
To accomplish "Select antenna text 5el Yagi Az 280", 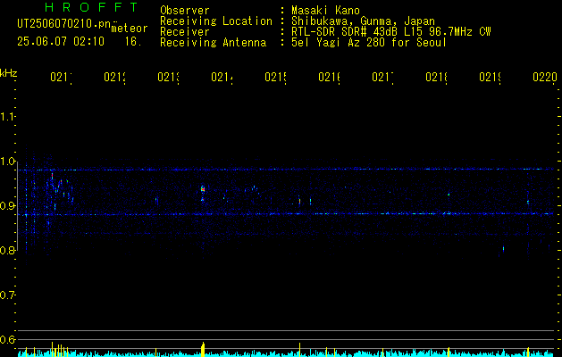I will pos(340,43).
